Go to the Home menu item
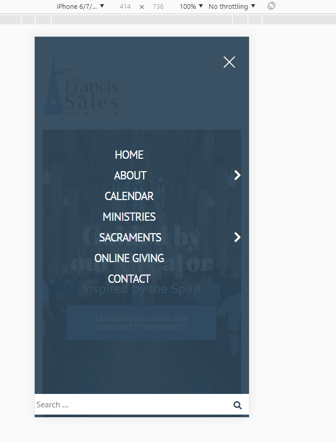336x442 pixels. (129, 155)
